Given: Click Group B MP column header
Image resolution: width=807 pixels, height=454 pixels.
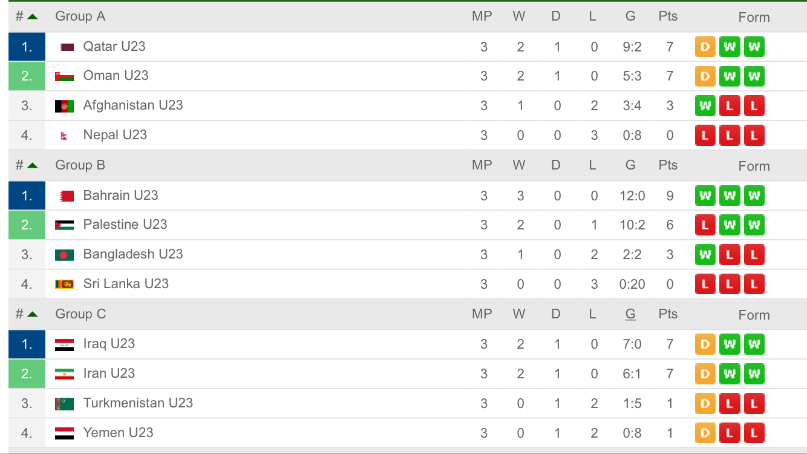Looking at the screenshot, I should coord(482,165).
